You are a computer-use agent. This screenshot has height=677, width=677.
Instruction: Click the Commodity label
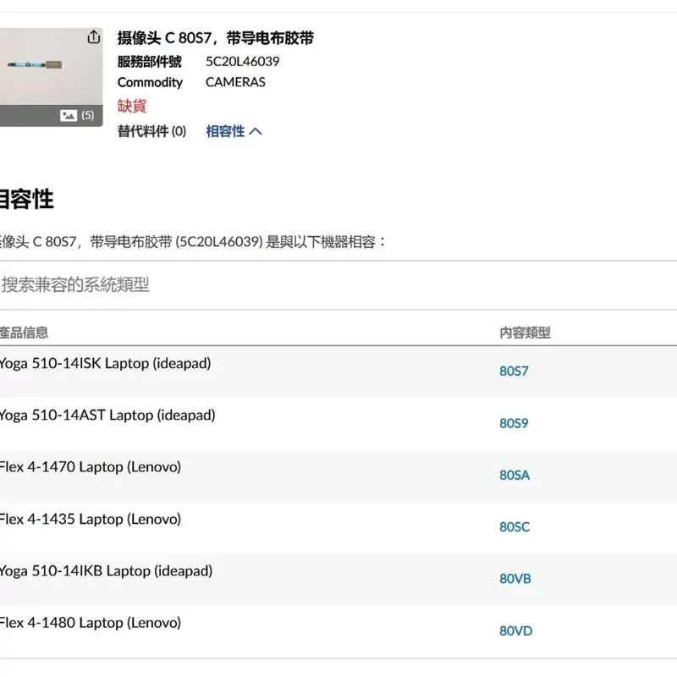click(x=150, y=82)
